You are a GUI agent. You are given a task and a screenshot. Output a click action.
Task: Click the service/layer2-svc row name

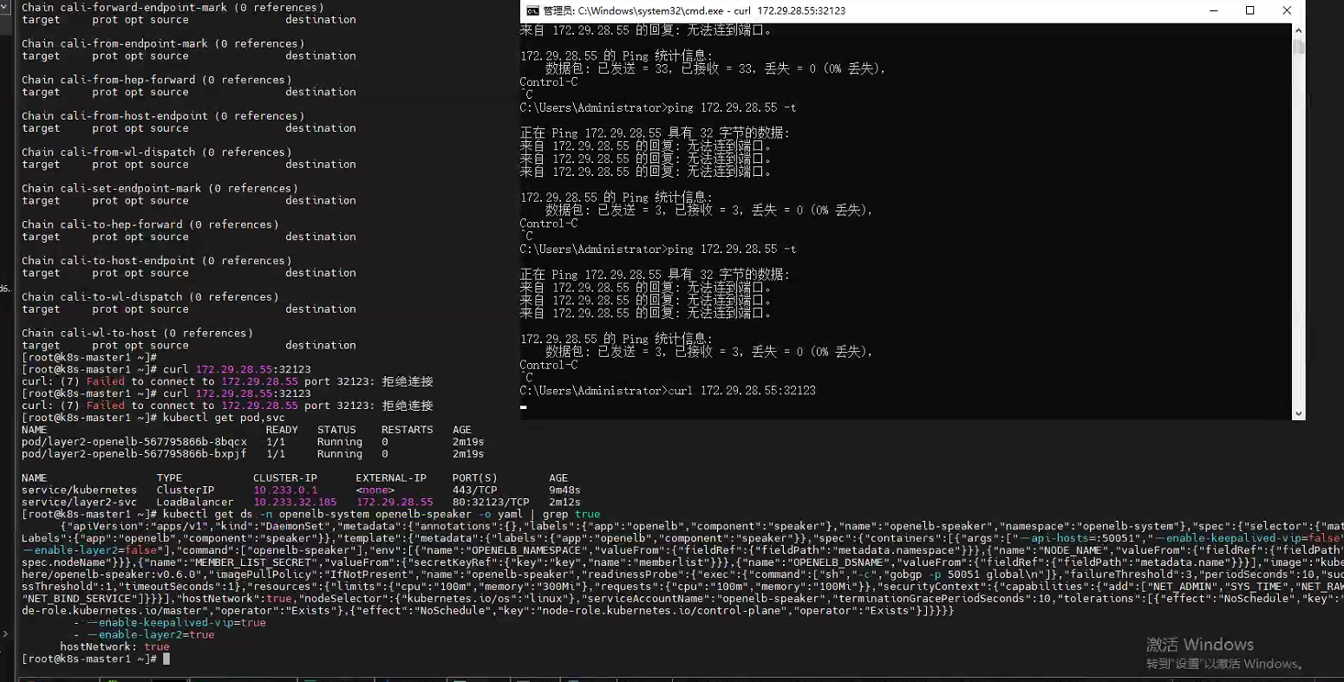click(80, 503)
